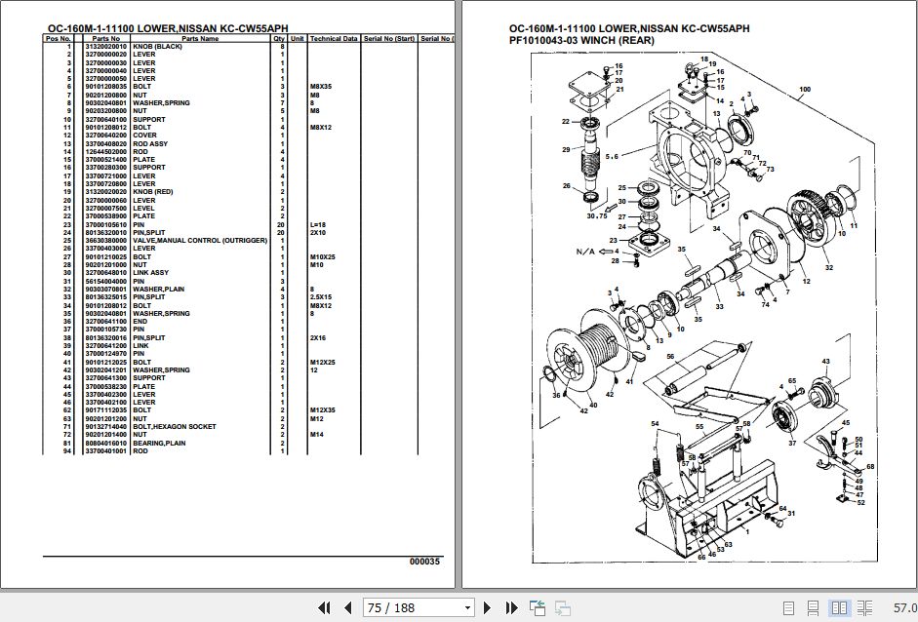Click the 000035 page code
Image resolution: width=918 pixels, height=622 pixels.
422,561
